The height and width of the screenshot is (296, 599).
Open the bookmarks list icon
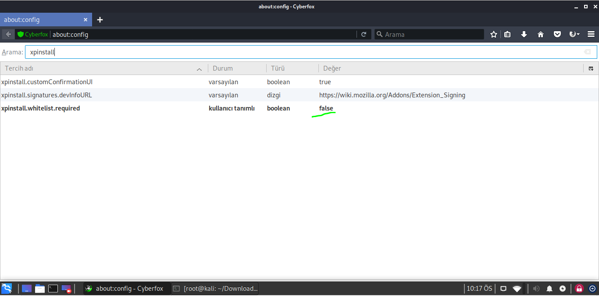click(x=507, y=34)
